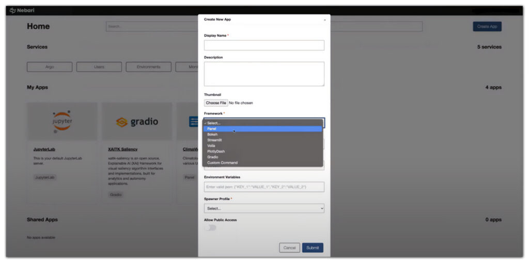Click Choose File for the thumbnail
Screen dimensions: 529x263
[x=216, y=103]
